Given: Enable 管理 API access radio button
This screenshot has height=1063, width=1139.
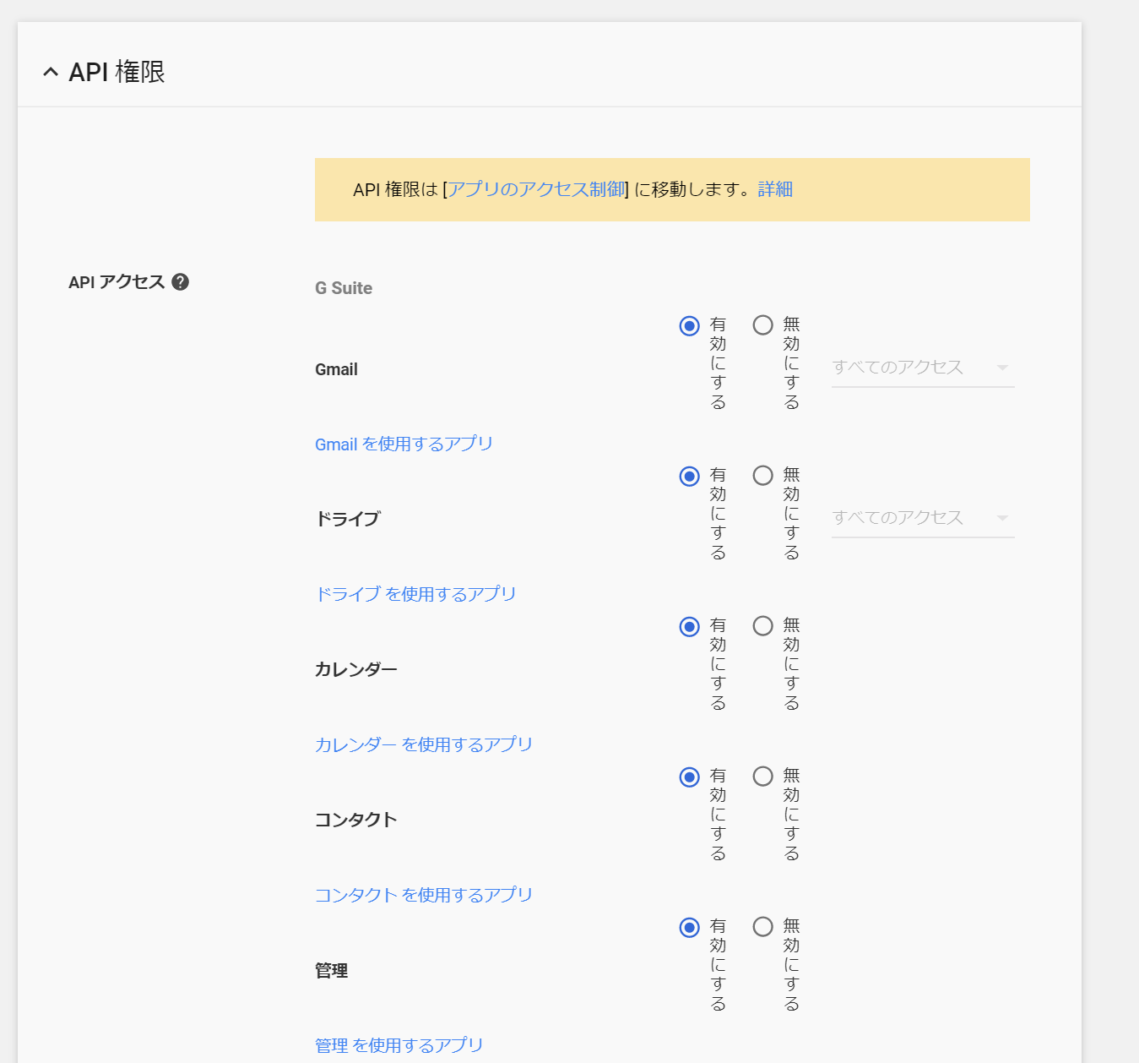Looking at the screenshot, I should (x=689, y=928).
